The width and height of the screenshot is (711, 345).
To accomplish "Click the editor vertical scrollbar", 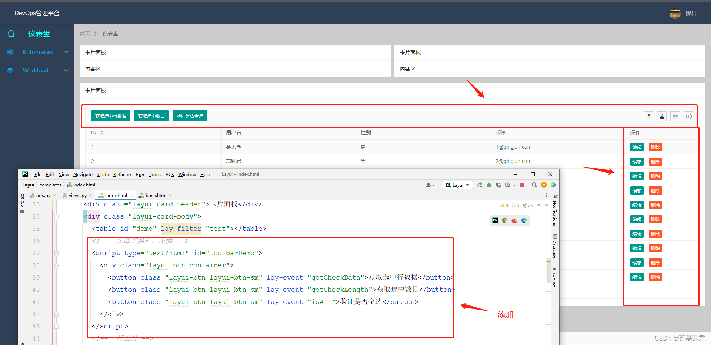I will tap(549, 270).
